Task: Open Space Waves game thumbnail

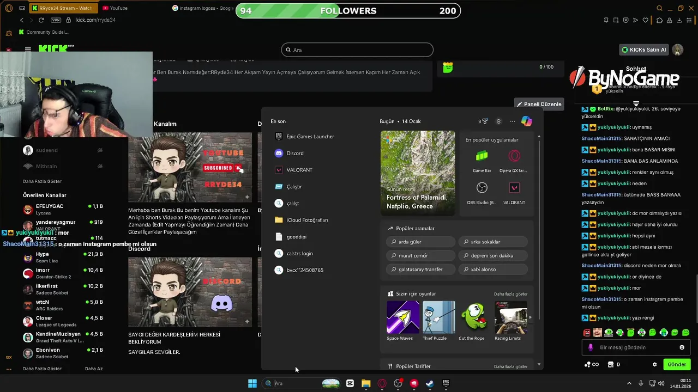Action: 403,317
